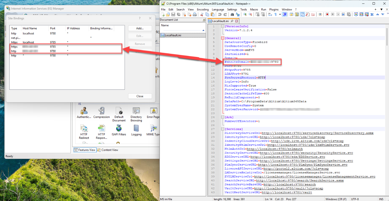Click the Monitoring eye icon

(x=320, y=14)
